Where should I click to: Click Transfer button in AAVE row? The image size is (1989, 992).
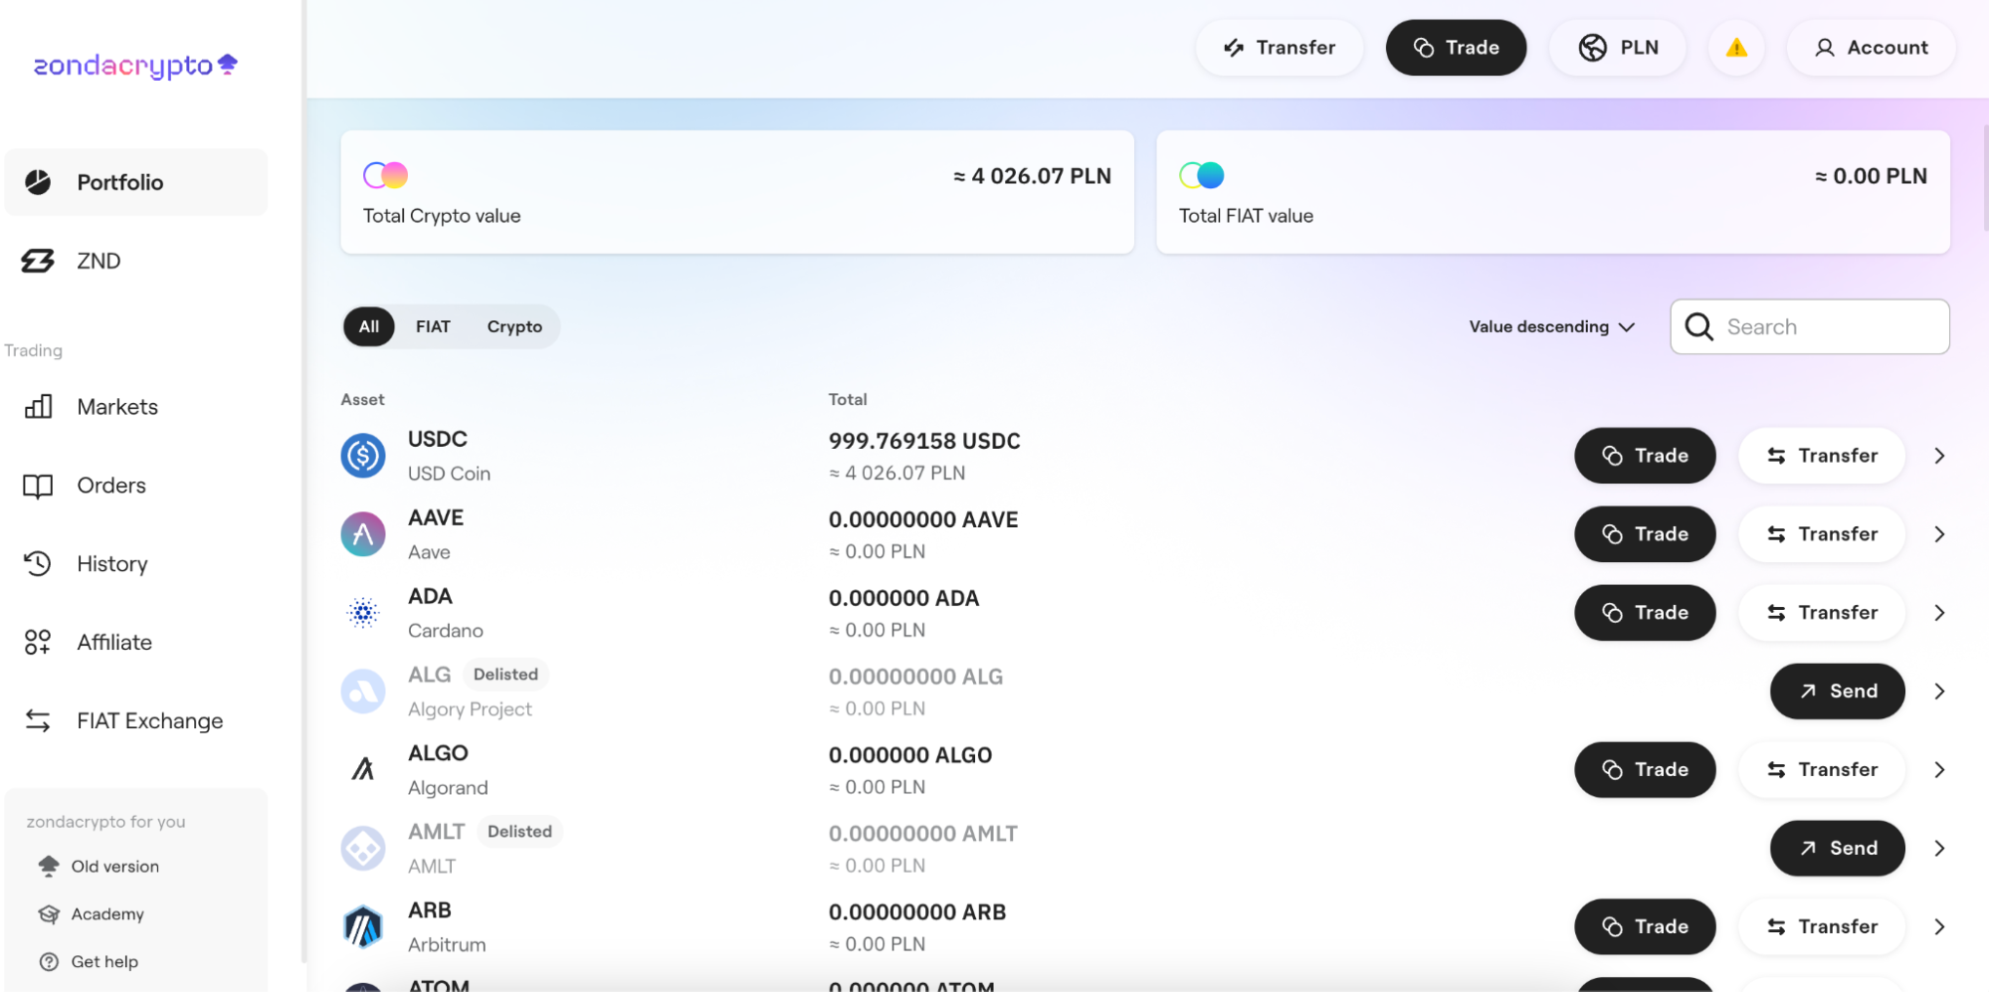pyautogui.click(x=1821, y=534)
